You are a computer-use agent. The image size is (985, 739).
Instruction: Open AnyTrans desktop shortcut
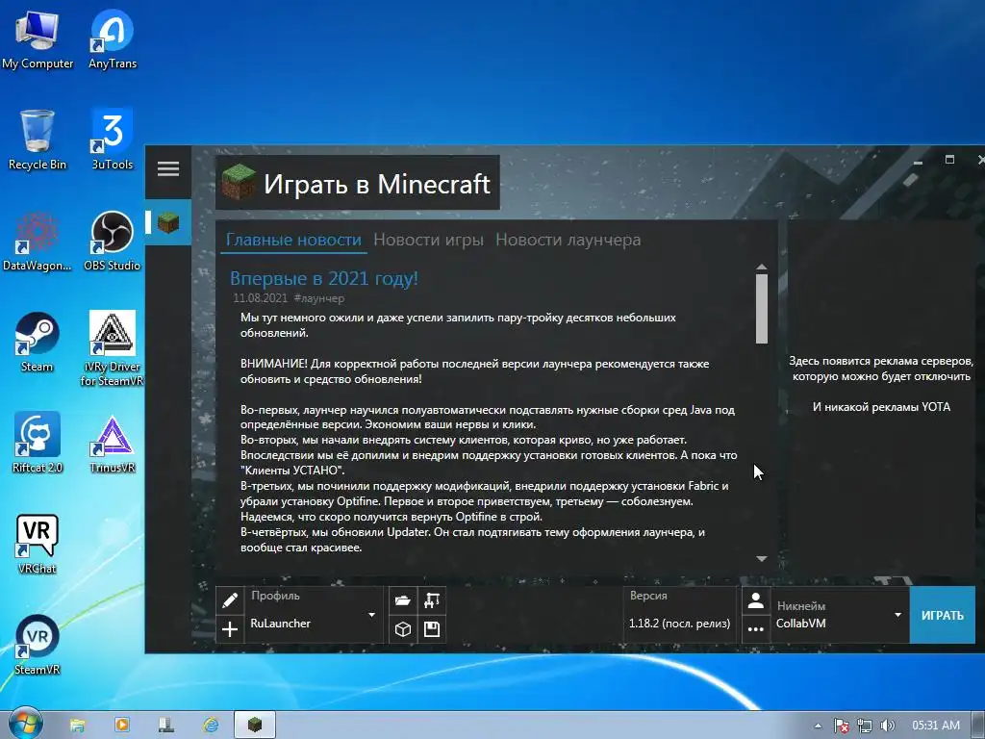pos(113,39)
